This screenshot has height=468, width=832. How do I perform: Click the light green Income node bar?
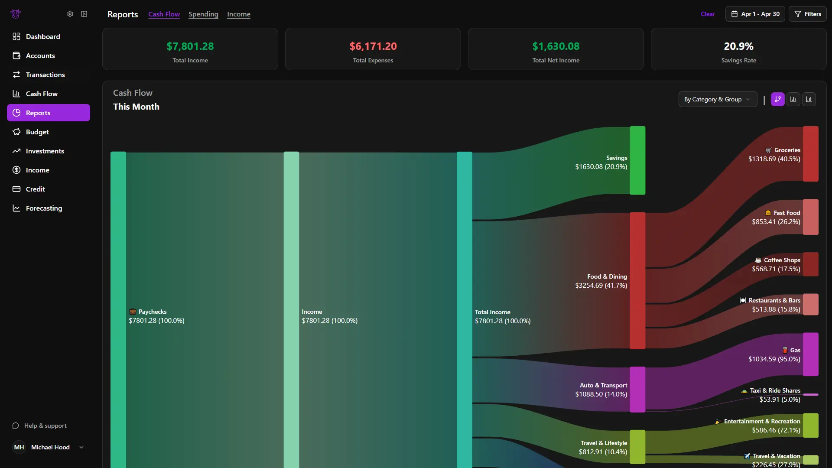291,309
